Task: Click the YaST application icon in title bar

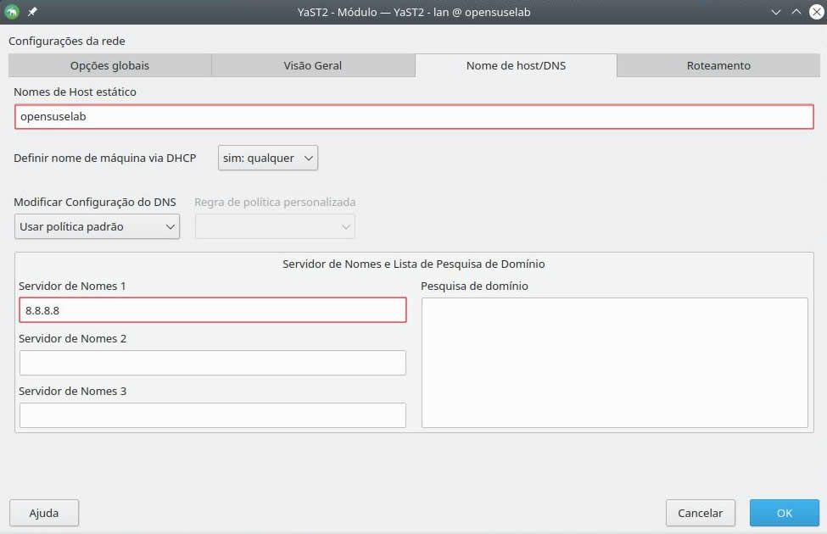Action: [x=12, y=12]
